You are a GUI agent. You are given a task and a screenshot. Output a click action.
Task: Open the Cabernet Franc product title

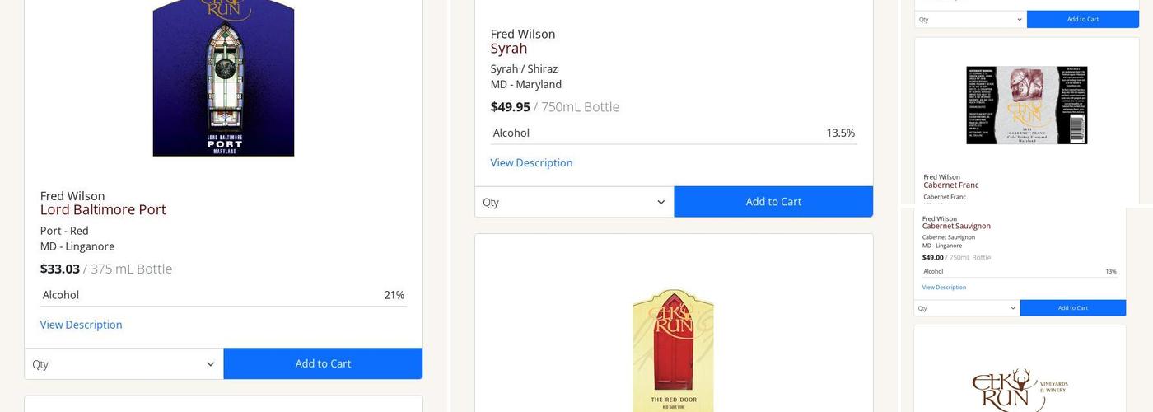click(x=950, y=185)
